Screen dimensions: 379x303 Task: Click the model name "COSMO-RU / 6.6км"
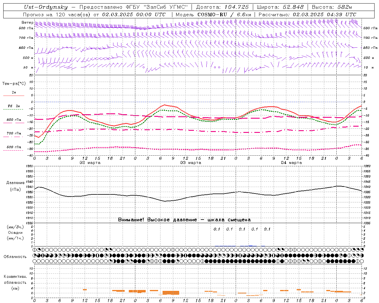[224, 14]
